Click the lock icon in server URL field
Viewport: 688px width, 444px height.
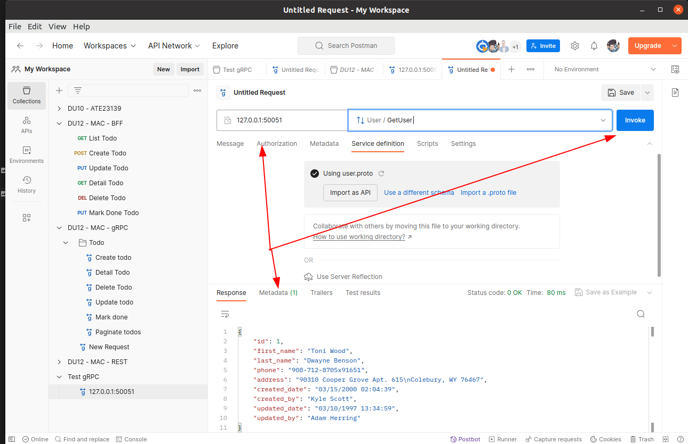pos(228,120)
